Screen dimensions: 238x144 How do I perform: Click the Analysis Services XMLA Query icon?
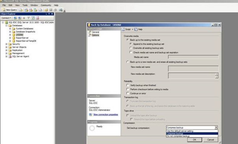(35, 10)
